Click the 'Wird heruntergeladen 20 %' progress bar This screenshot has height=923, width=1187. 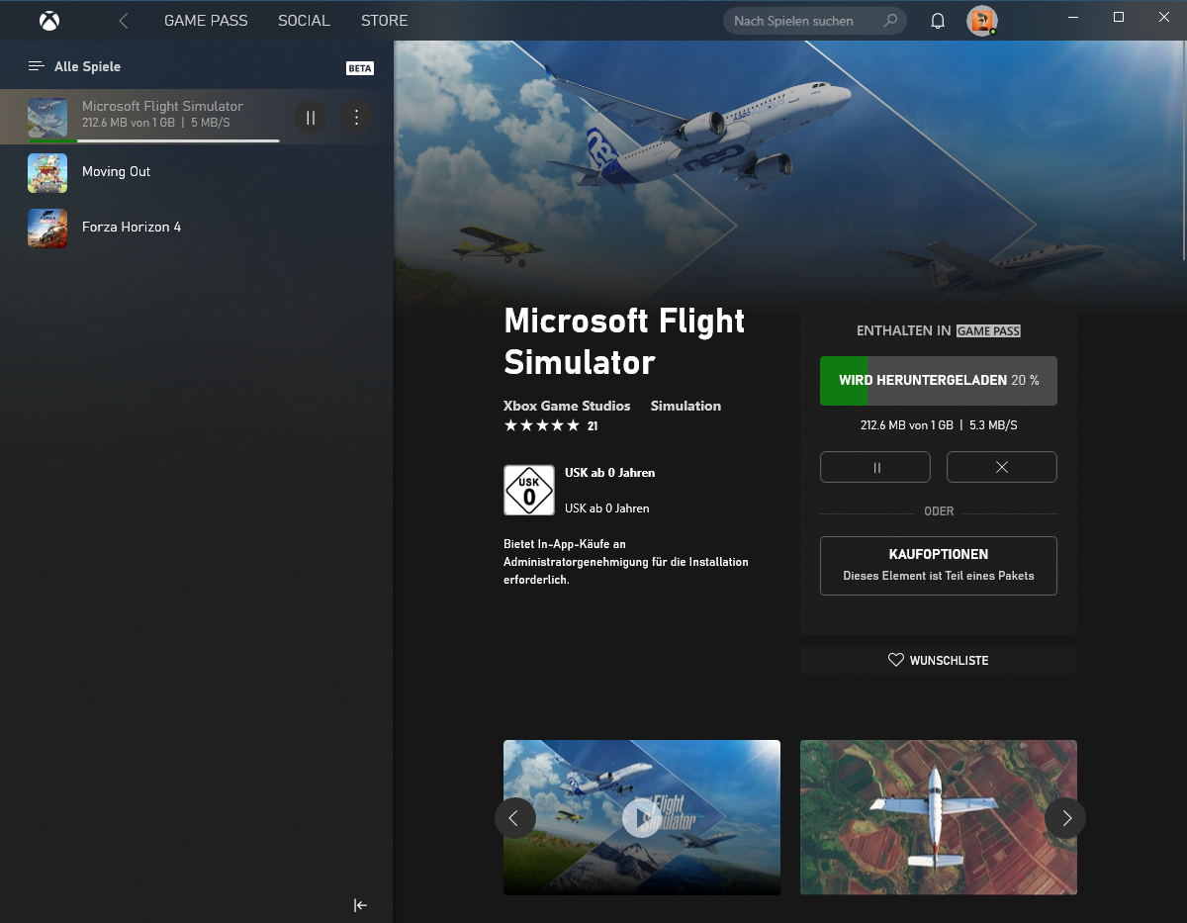point(939,381)
